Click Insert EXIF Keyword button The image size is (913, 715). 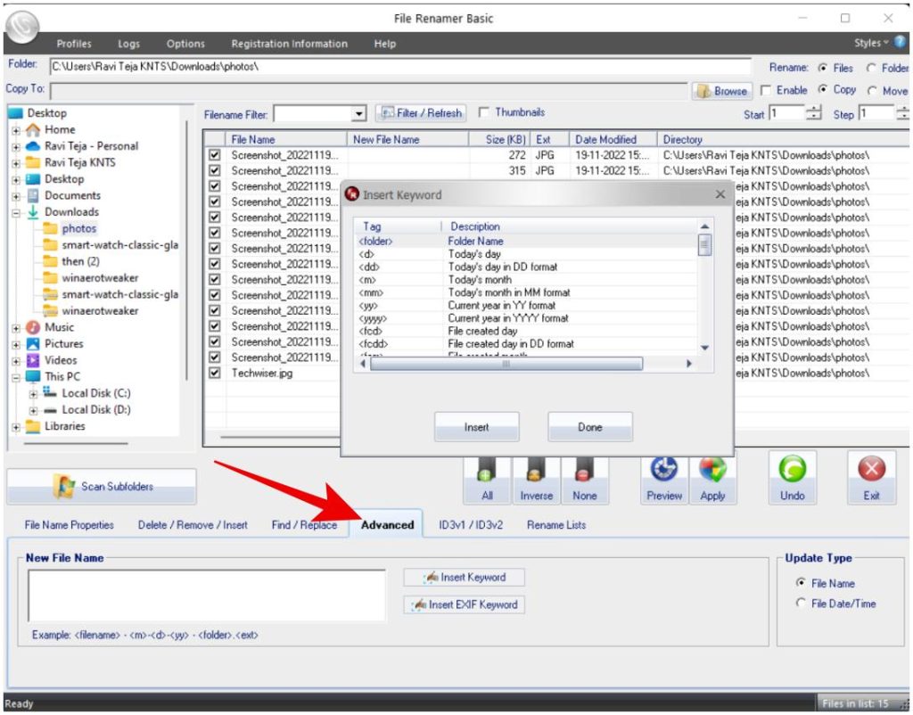point(464,605)
